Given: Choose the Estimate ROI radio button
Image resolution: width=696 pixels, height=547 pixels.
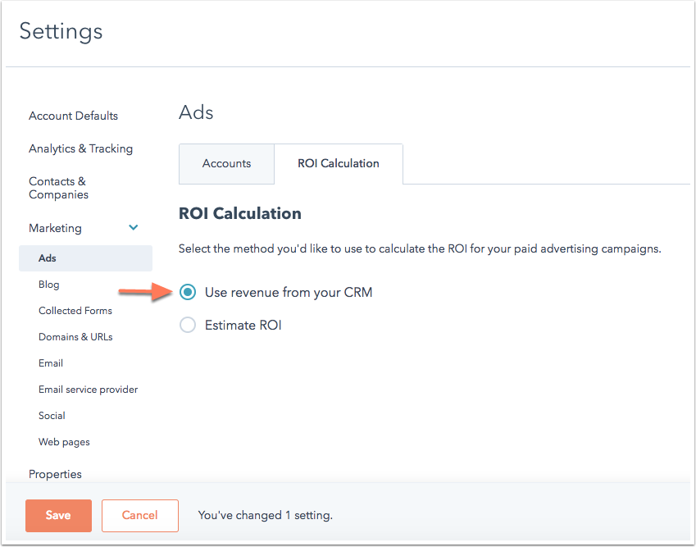Looking at the screenshot, I should 188,325.
